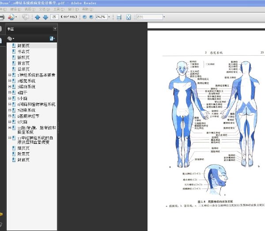The height and width of the screenshot is (231, 265).
Task: Click the page count text (44 / 446)
Action: point(69,17)
